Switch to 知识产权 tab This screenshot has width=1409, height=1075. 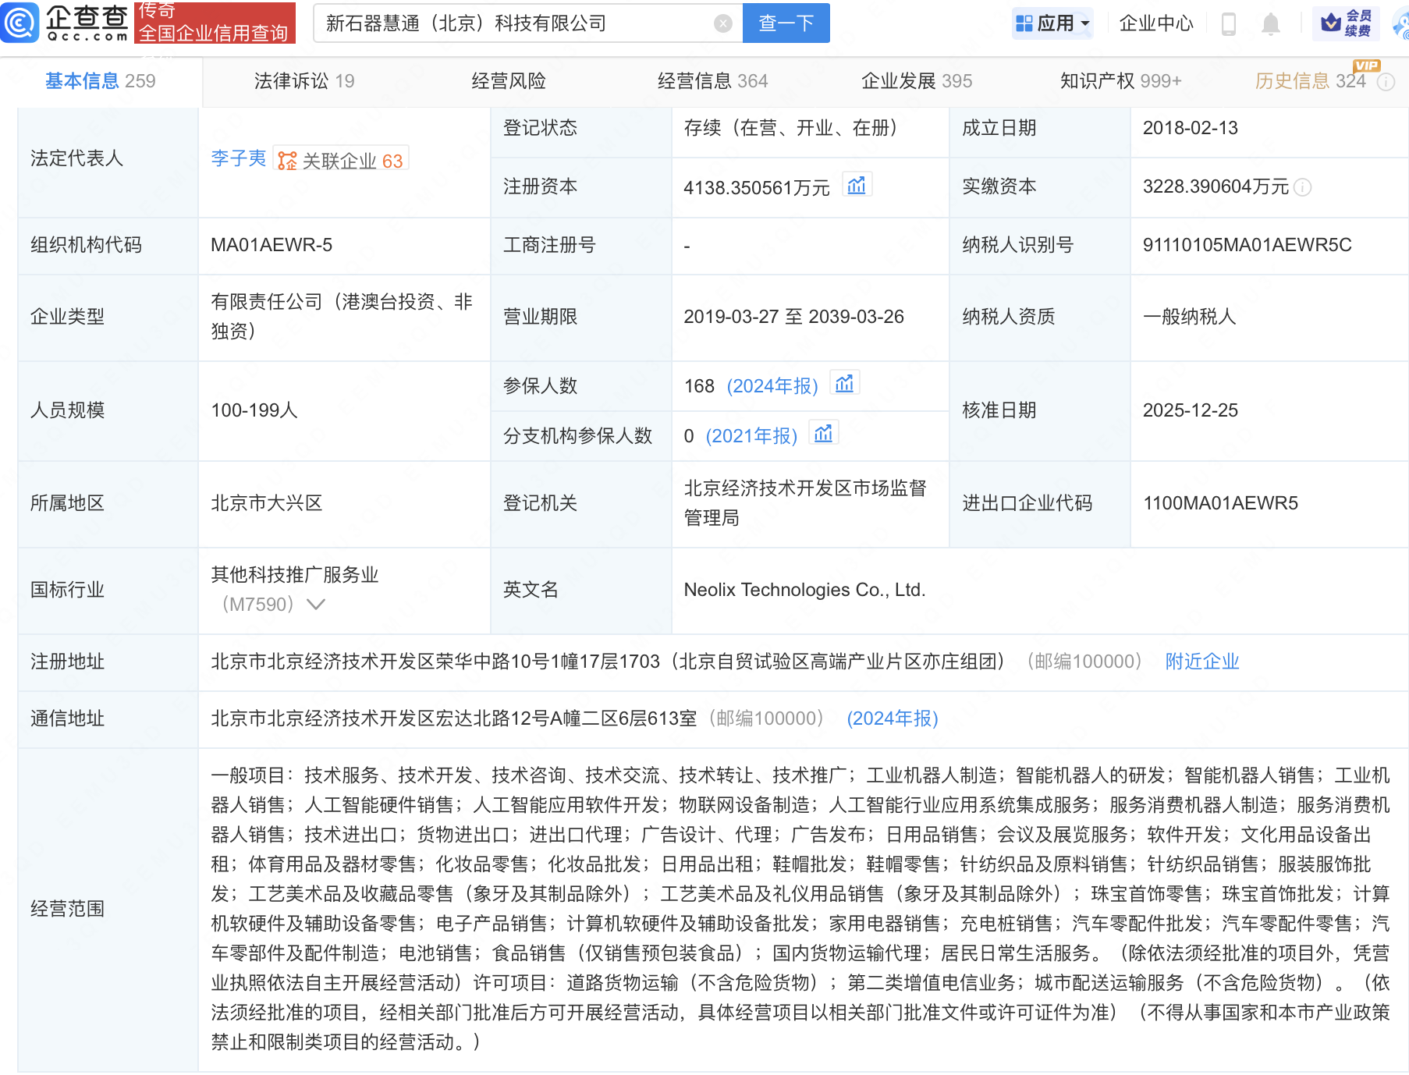1120,81
